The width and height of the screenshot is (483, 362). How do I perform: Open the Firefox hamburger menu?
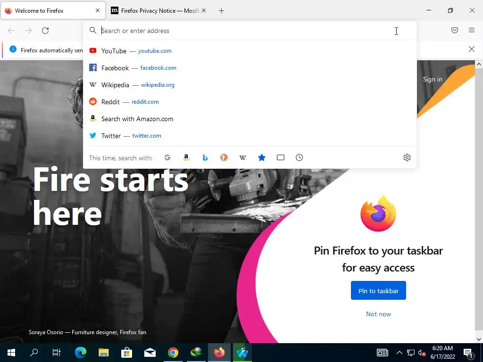(472, 30)
